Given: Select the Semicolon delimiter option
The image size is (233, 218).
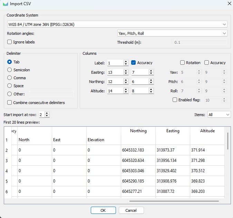Looking at the screenshot, I should click(9, 70).
